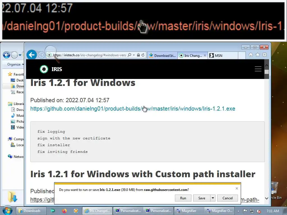Select Downloads in Explorer sidebar
This screenshot has width=287, height=215.
[17, 86]
